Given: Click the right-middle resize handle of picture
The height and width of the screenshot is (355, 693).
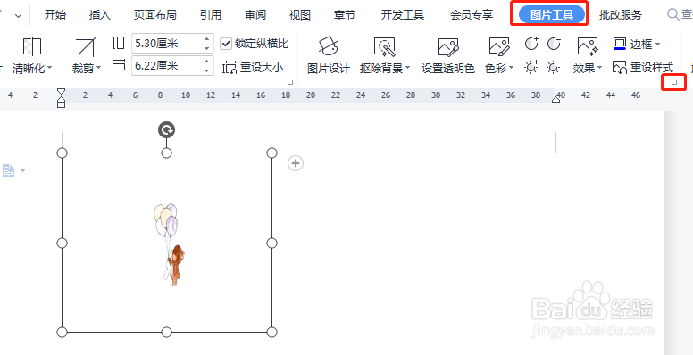Looking at the screenshot, I should [x=272, y=243].
